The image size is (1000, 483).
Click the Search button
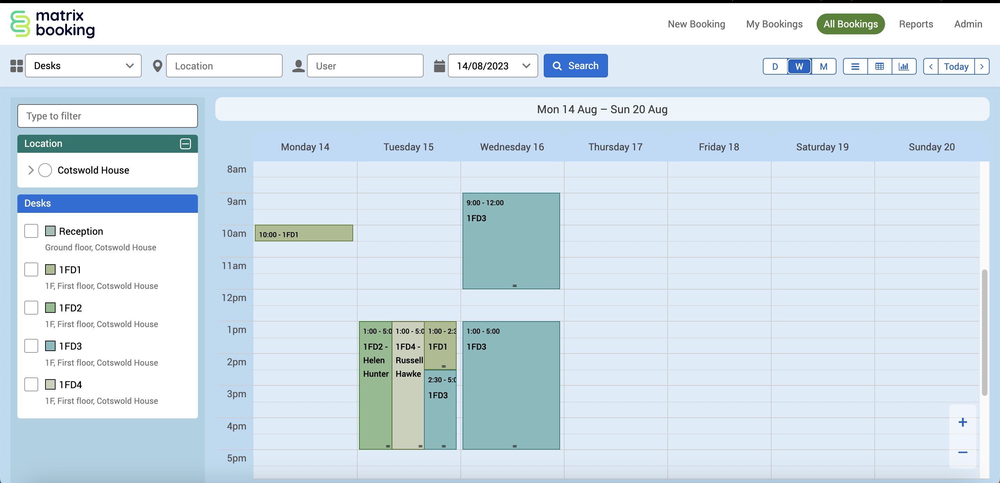point(575,66)
